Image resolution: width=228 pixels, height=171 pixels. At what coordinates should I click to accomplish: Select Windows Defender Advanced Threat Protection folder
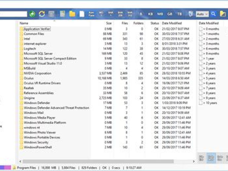[57, 108]
